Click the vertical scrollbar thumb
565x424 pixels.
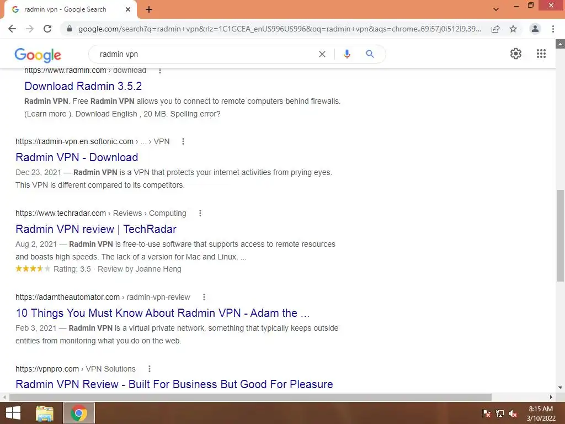pos(560,236)
